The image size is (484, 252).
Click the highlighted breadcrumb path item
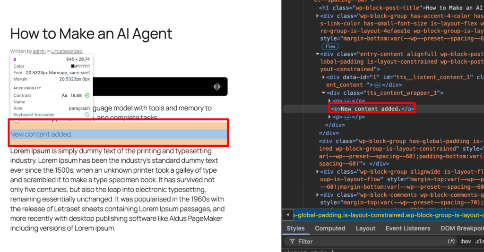click(389, 215)
